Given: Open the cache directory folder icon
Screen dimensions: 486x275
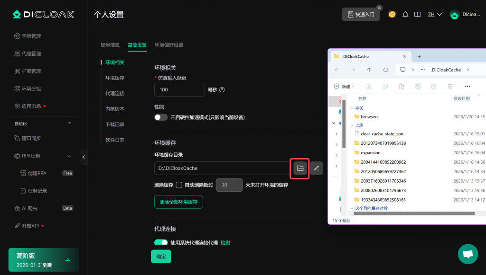Looking at the screenshot, I should [300, 169].
